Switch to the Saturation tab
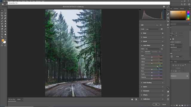This screenshot has height=107, width=191. [x=147, y=52]
